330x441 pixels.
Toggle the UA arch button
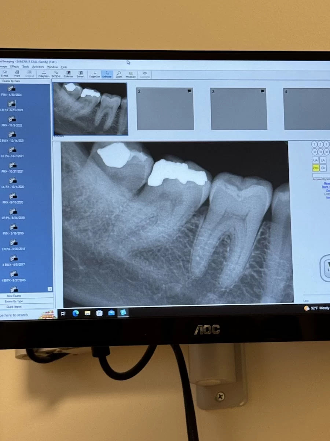coord(315,160)
